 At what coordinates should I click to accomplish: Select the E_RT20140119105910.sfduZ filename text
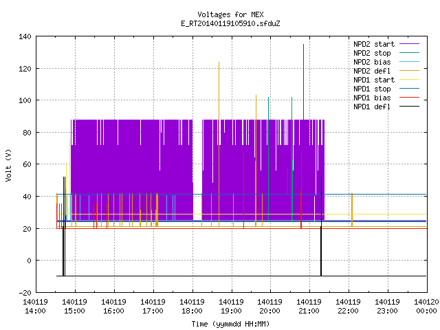230,23
